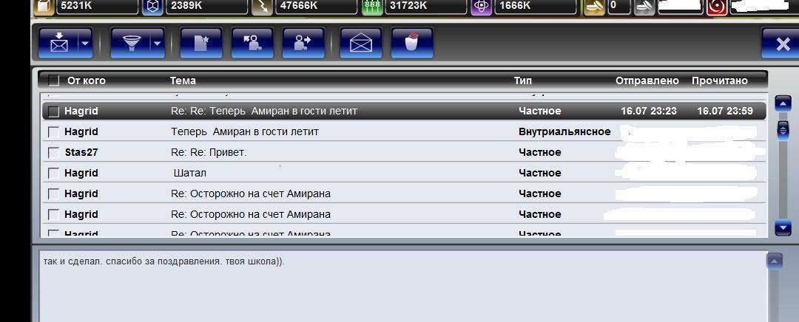Expand the dropdown arrow beside the filter funnel
Screen dimensions: 799x322
pos(157,44)
